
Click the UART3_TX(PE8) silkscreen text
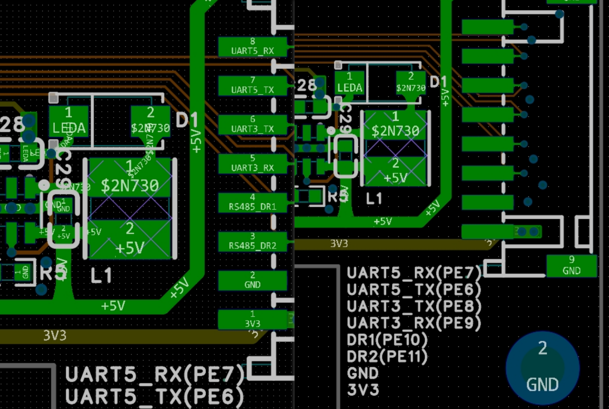(x=414, y=306)
